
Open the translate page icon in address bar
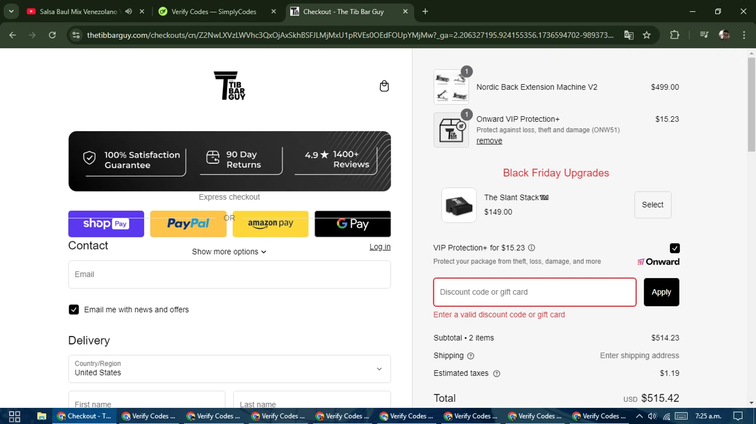[x=628, y=35]
